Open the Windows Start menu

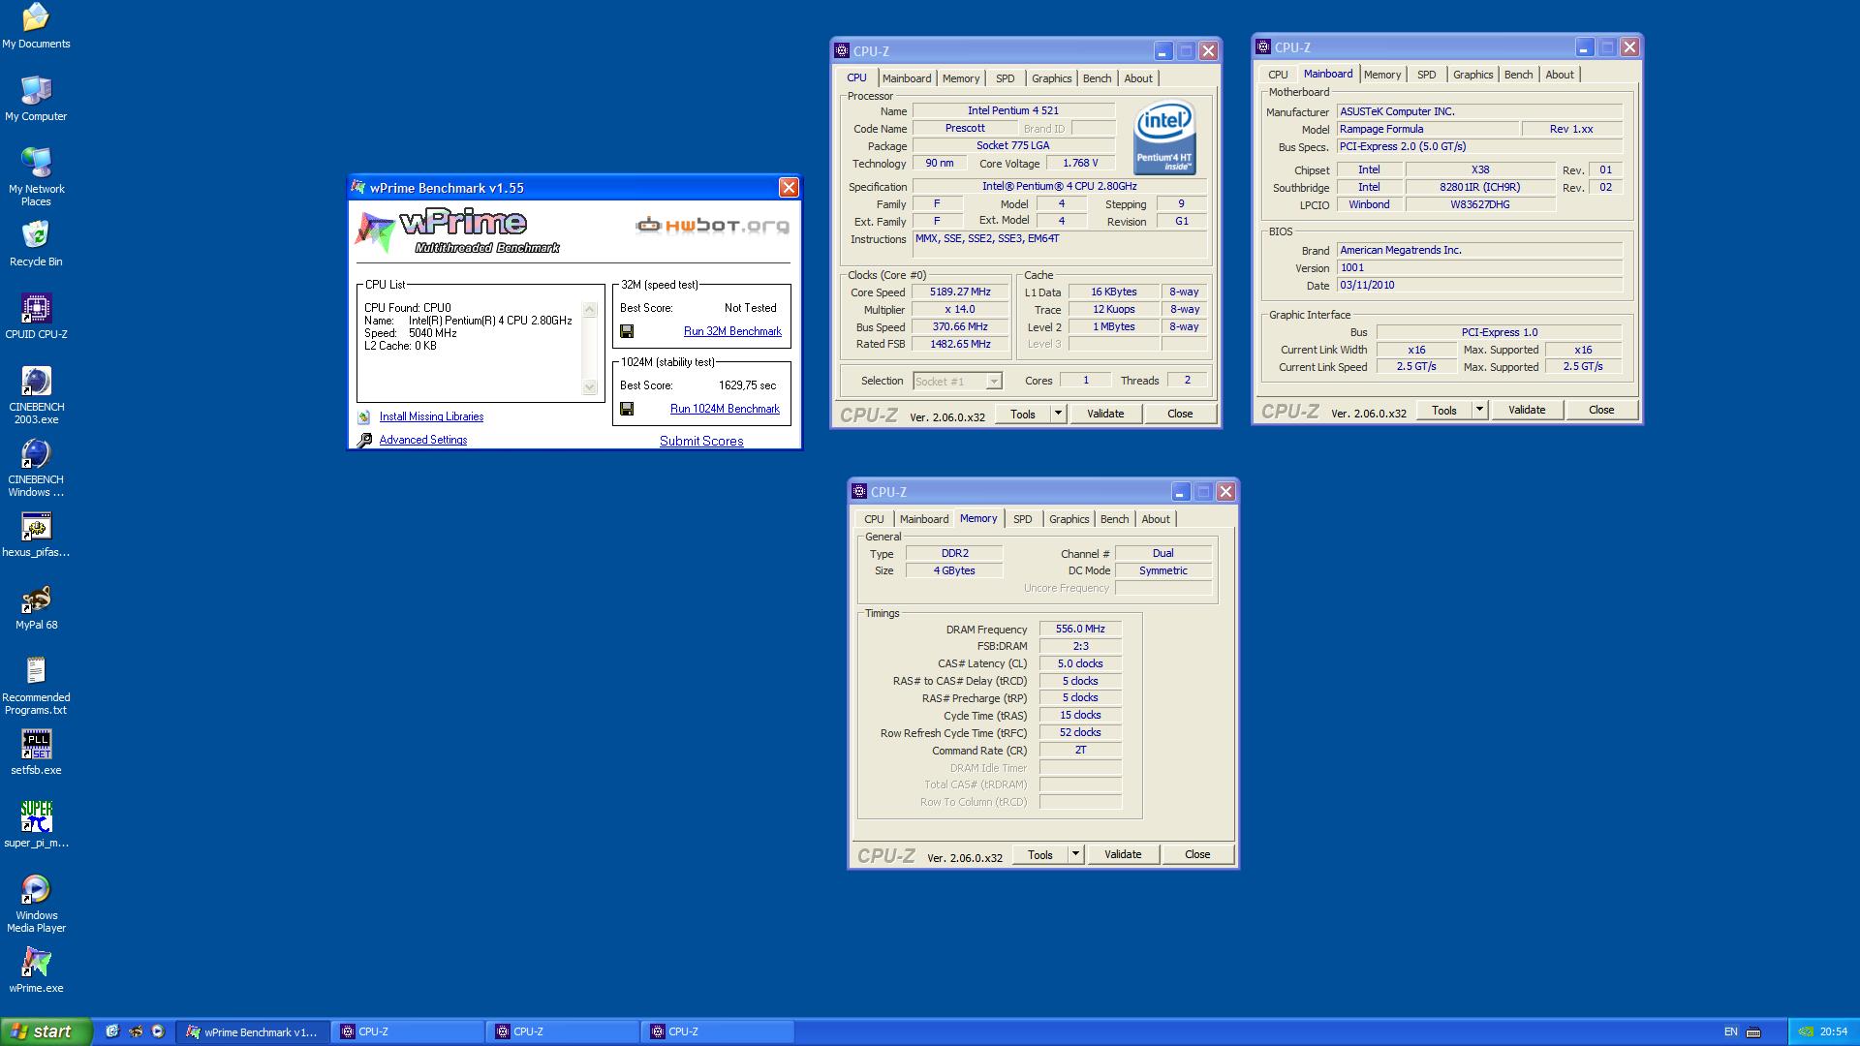pos(46,1031)
